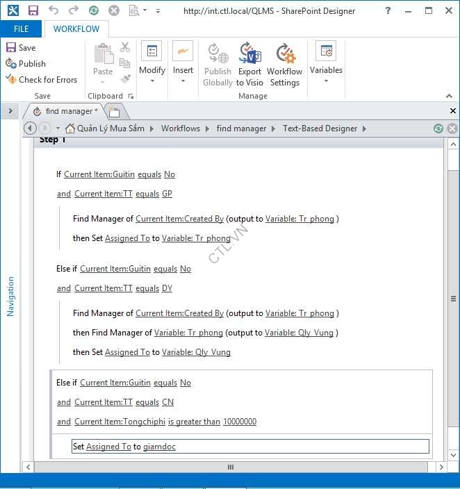Click the refresh icon in quick access toolbar
Screen dimensions: 460x489
tap(94, 10)
